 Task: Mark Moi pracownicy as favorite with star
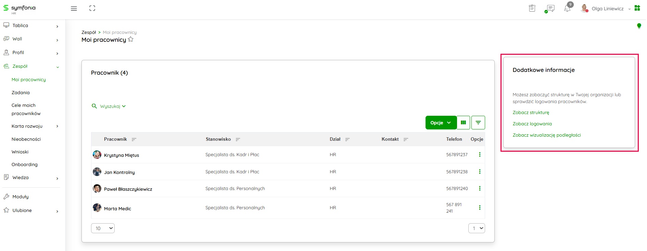pos(131,39)
